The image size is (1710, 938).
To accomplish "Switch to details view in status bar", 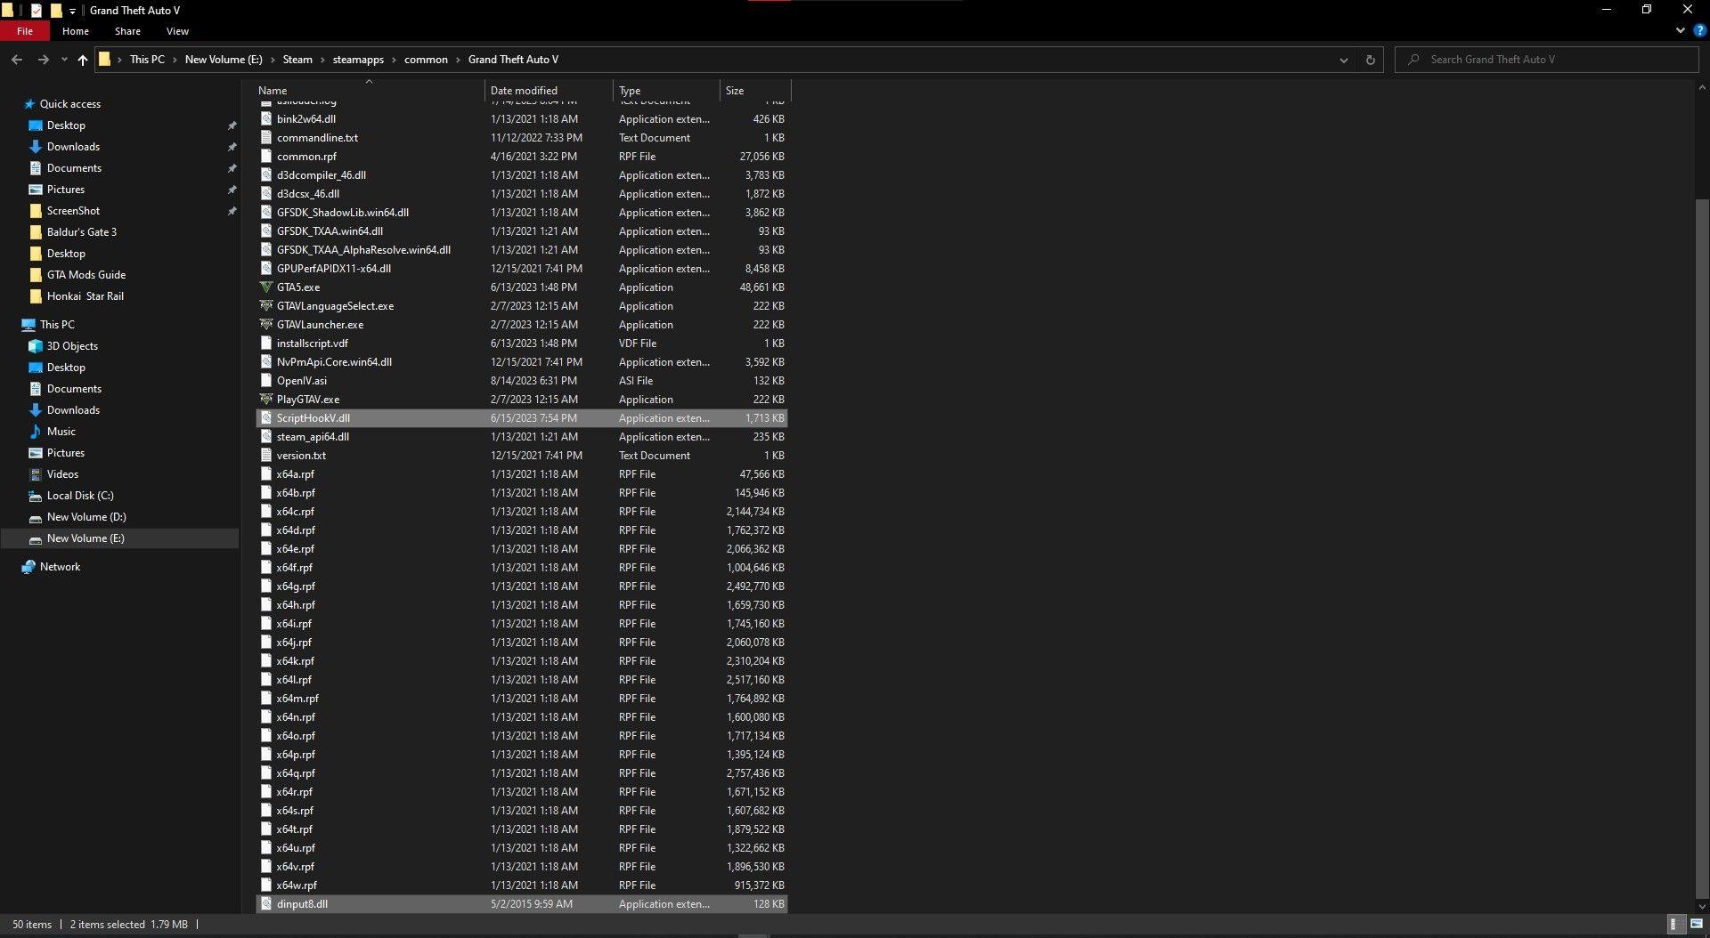I will point(1673,924).
